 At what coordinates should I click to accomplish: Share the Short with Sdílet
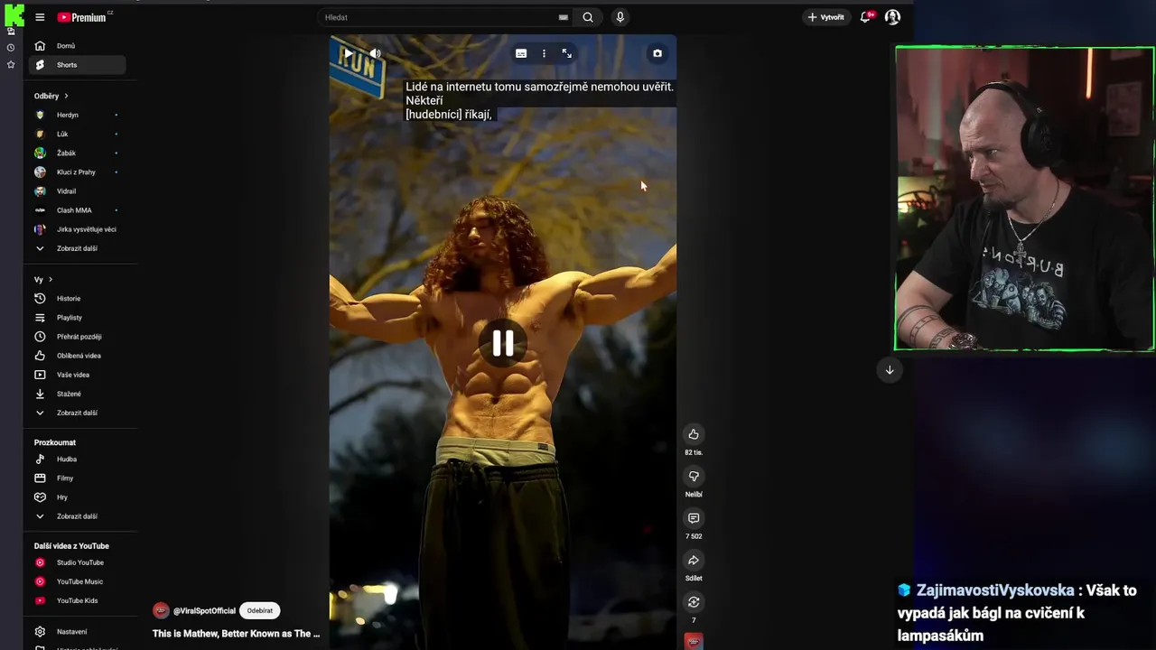click(x=694, y=561)
